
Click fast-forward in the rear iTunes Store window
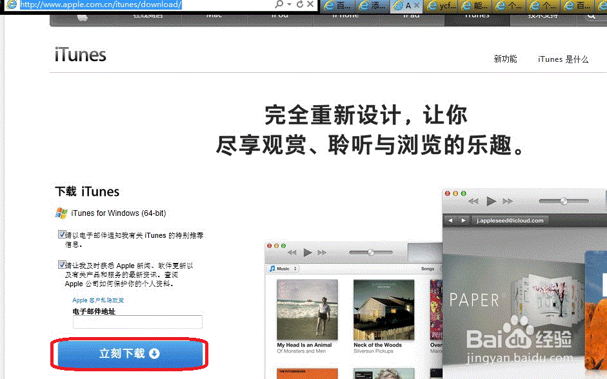click(508, 201)
